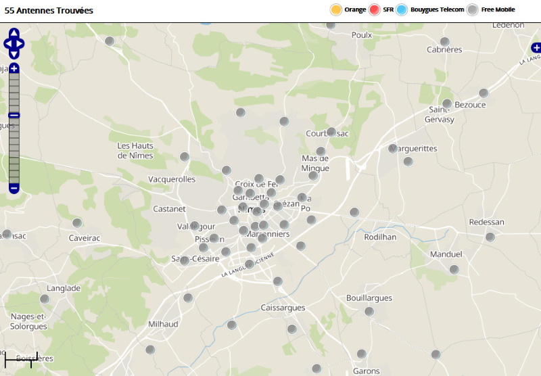
Task: Click the zoom slider handle
Action: (x=14, y=115)
